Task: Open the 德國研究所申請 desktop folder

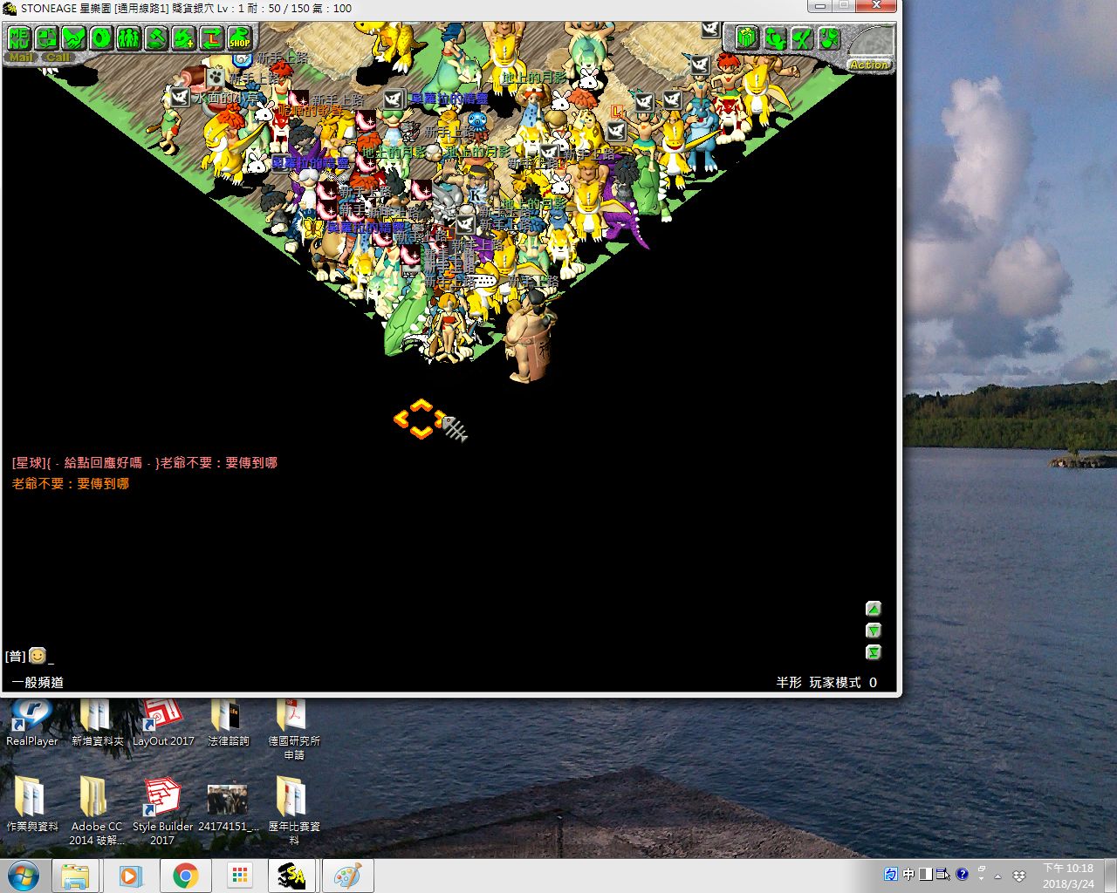Action: pyautogui.click(x=294, y=729)
